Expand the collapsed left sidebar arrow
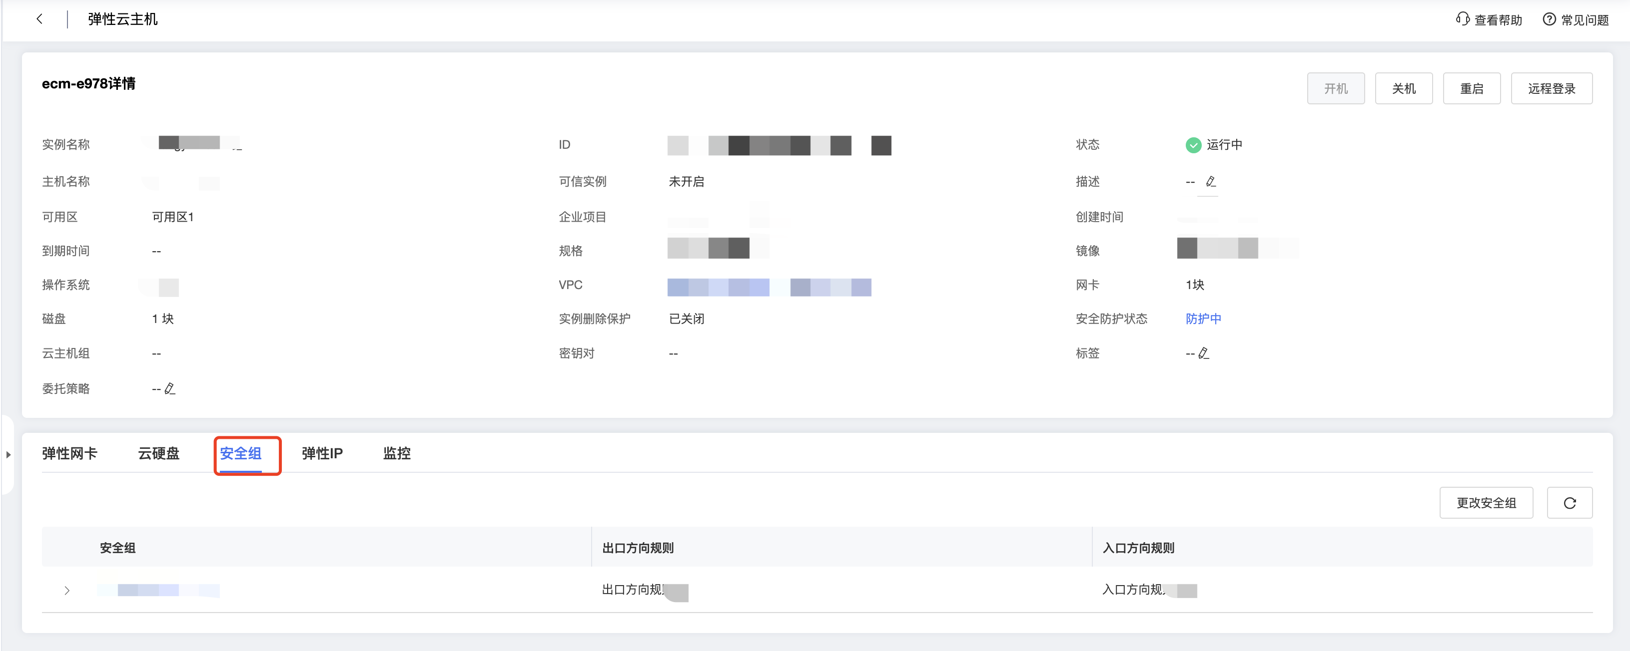 tap(8, 454)
